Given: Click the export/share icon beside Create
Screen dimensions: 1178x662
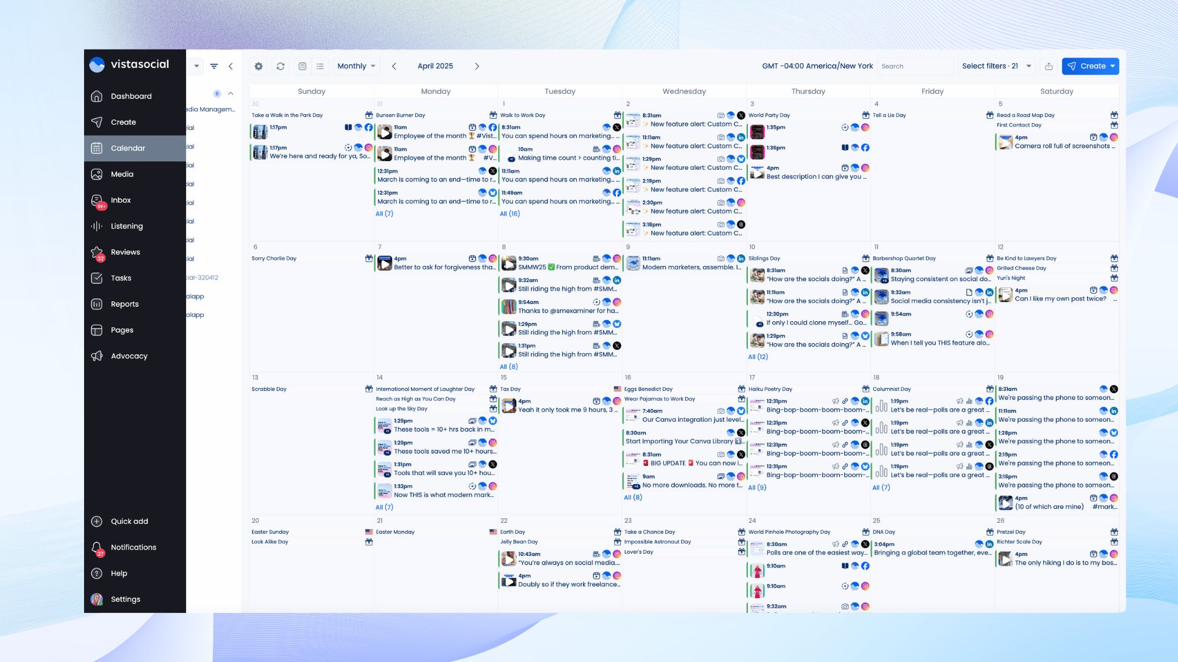Looking at the screenshot, I should point(1049,66).
